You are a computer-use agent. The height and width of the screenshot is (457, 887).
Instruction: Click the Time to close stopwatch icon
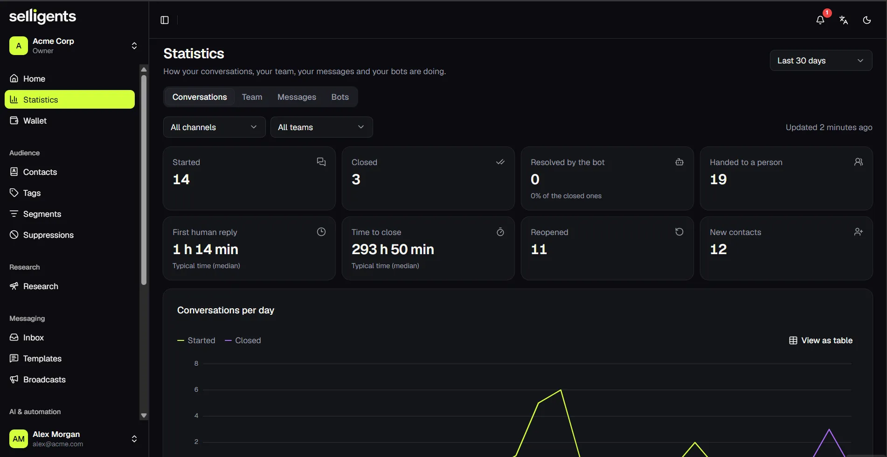500,232
